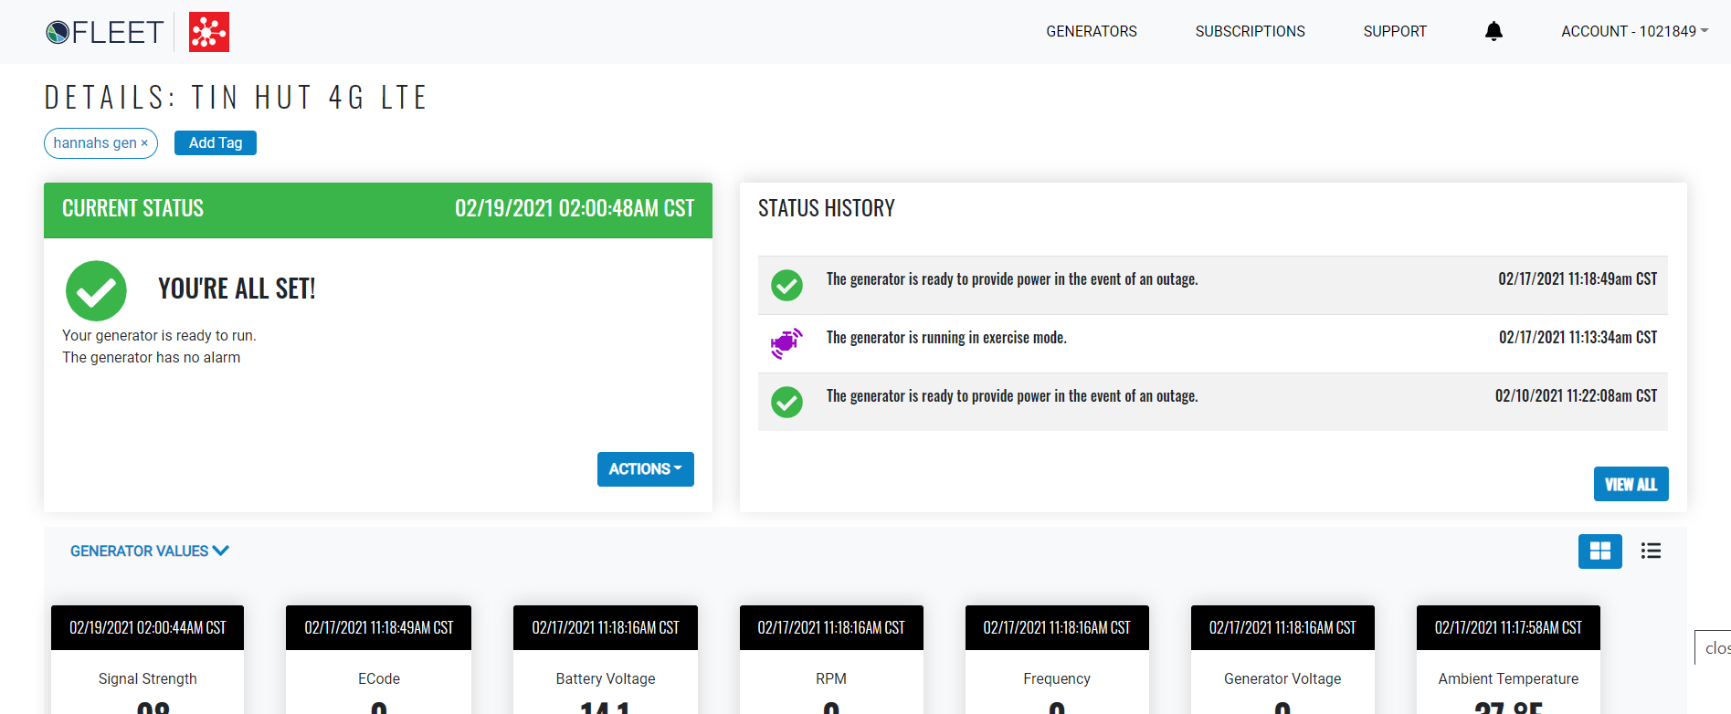Go to Generators page

[x=1091, y=31]
